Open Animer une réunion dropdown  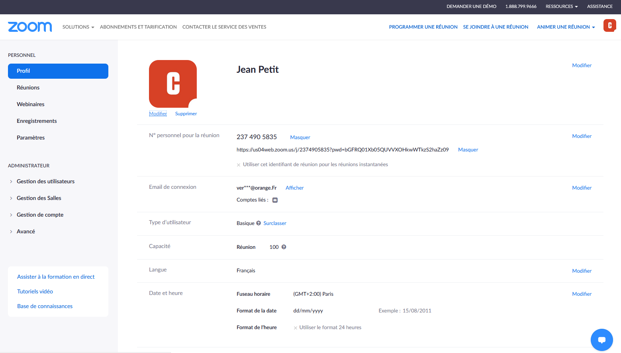[566, 27]
